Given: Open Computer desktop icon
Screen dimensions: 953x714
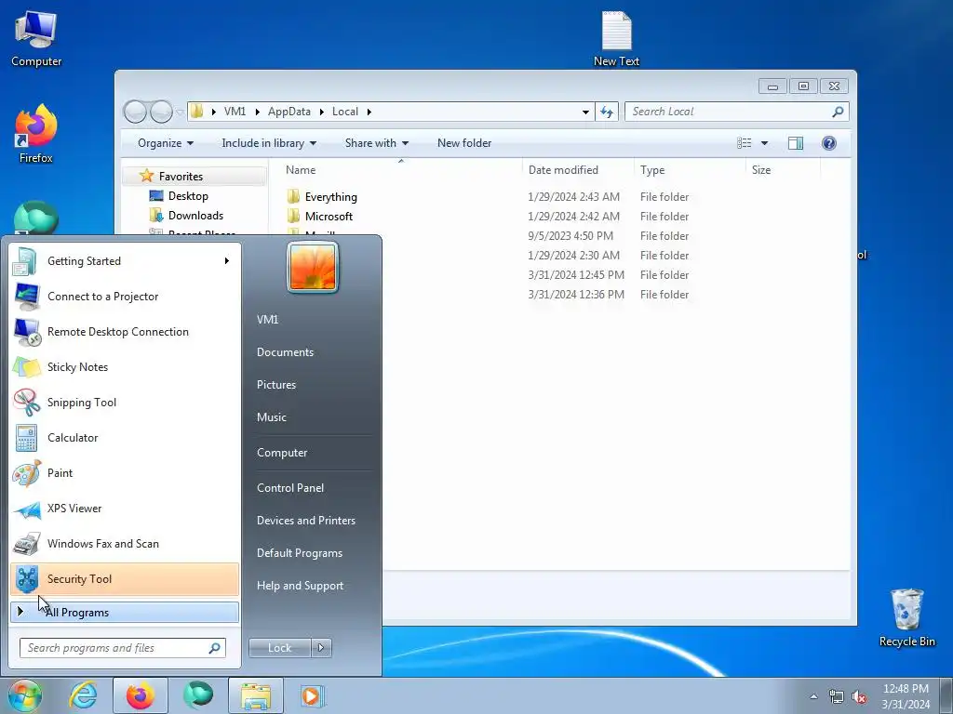Looking at the screenshot, I should click(x=36, y=39).
